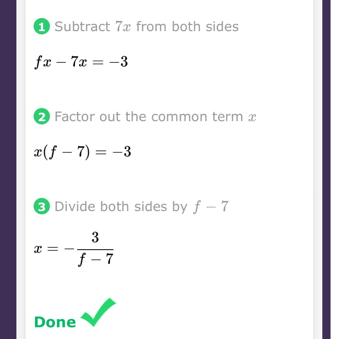Screen dimensions: 339x339
Task: Click the green step 2 number badge
Action: click(42, 117)
